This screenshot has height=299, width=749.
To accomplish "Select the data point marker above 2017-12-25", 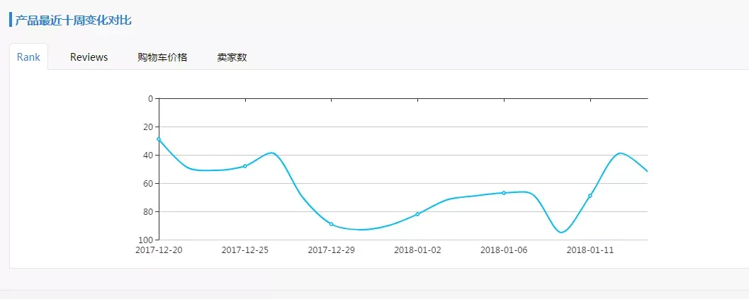I will (245, 166).
